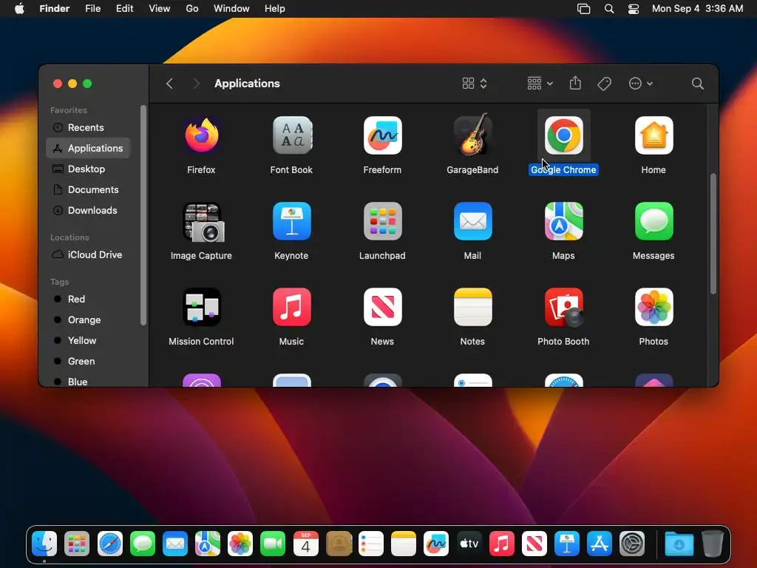Select Applications in the sidebar

89,148
